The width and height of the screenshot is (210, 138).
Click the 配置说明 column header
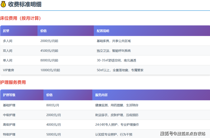point(103,31)
